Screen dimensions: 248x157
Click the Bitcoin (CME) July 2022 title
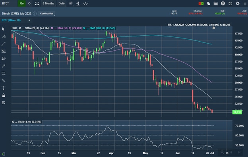pos(16,13)
